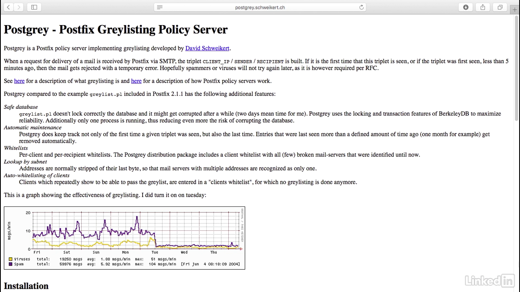This screenshot has width=520, height=292.
Task: Go back using Safari's back arrow
Action: click(x=9, y=7)
